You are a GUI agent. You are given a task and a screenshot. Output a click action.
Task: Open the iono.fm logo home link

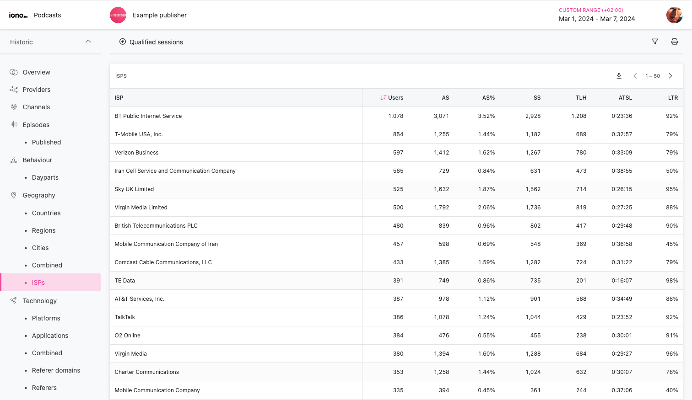point(18,15)
